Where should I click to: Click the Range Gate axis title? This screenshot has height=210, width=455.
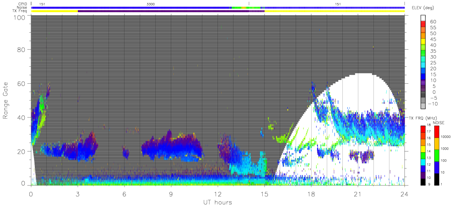(6, 100)
